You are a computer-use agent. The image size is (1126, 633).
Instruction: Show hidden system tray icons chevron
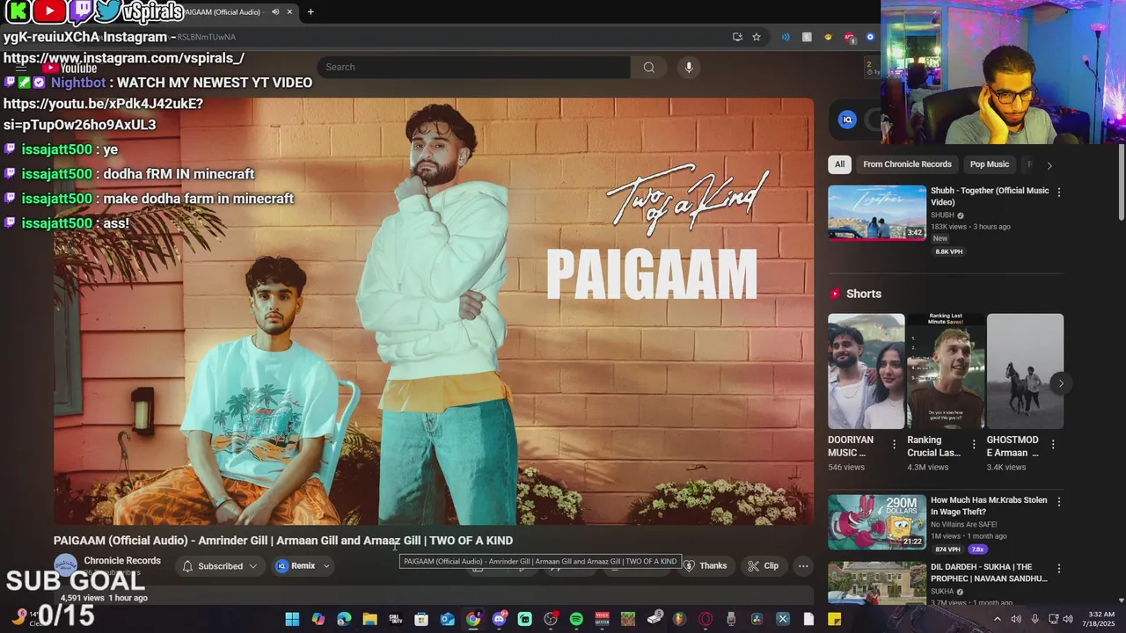(997, 619)
